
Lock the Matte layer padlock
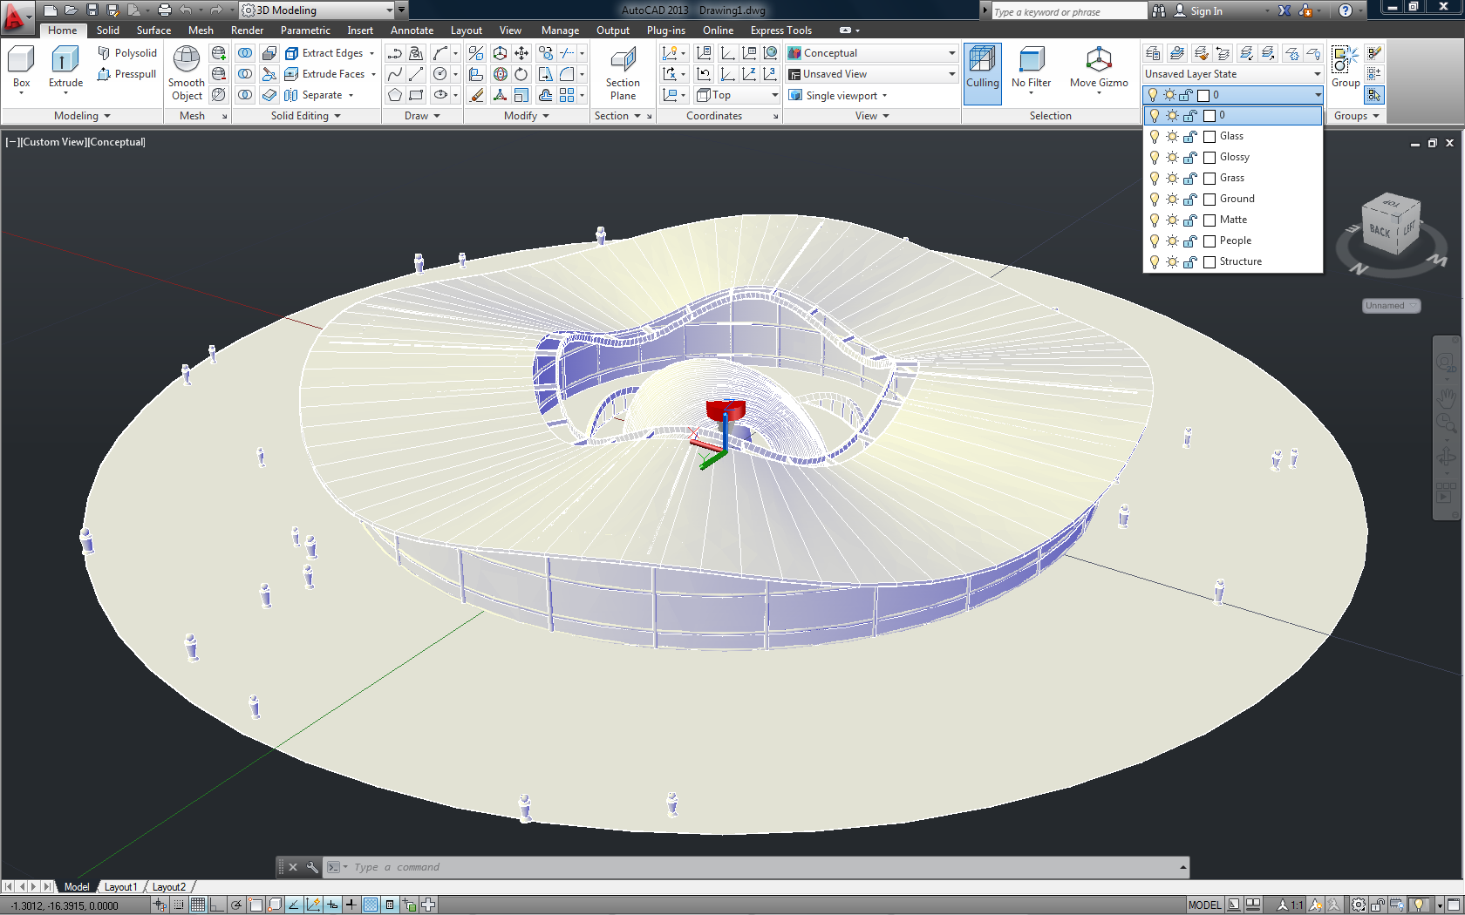tap(1190, 220)
